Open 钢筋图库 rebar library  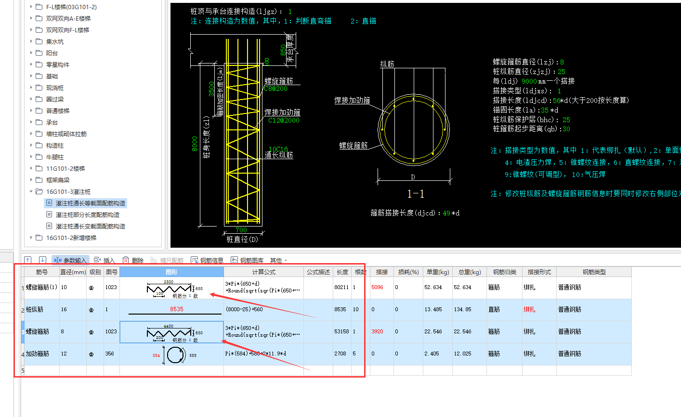[247, 260]
